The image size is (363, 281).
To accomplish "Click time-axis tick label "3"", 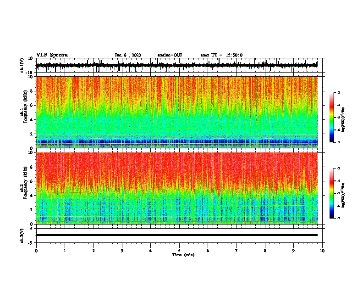I will pyautogui.click(x=122, y=251).
